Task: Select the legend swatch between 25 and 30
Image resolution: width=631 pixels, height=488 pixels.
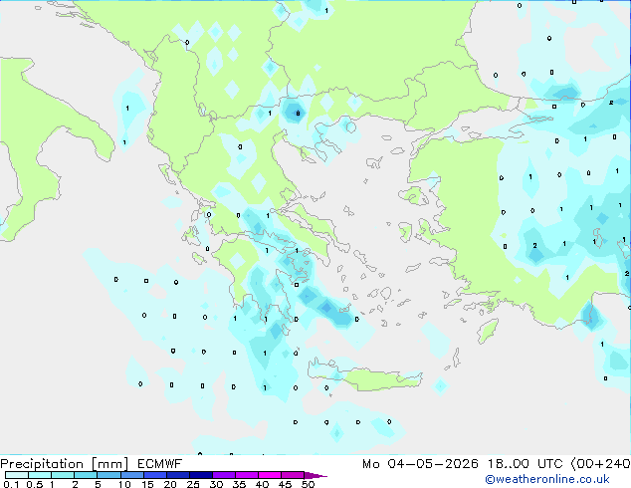Action: 201,475
